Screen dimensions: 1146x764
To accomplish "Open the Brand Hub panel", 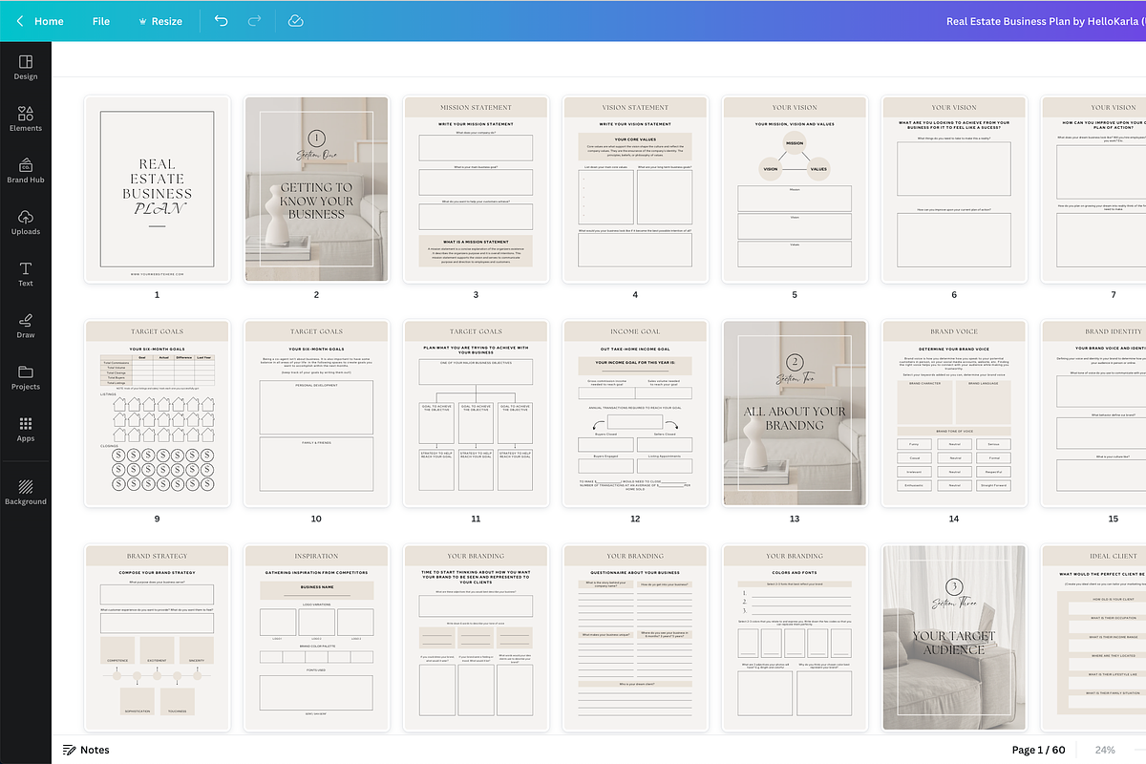I will [26, 170].
